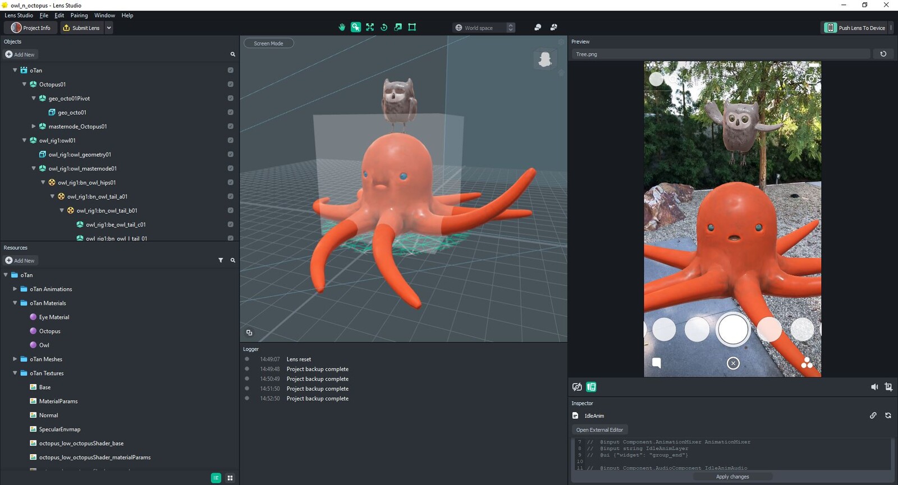Open the Lens Studio menu
898x485 pixels.
point(19,15)
